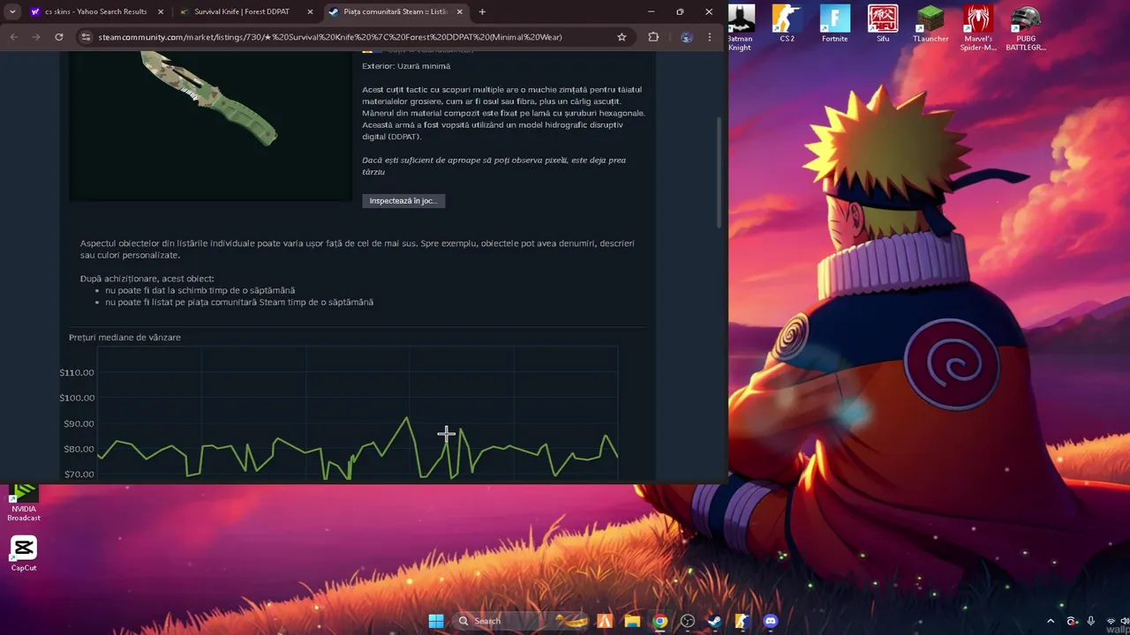Minimize the Chrome window
Viewport: 1130px width, 635px height.
pyautogui.click(x=651, y=11)
